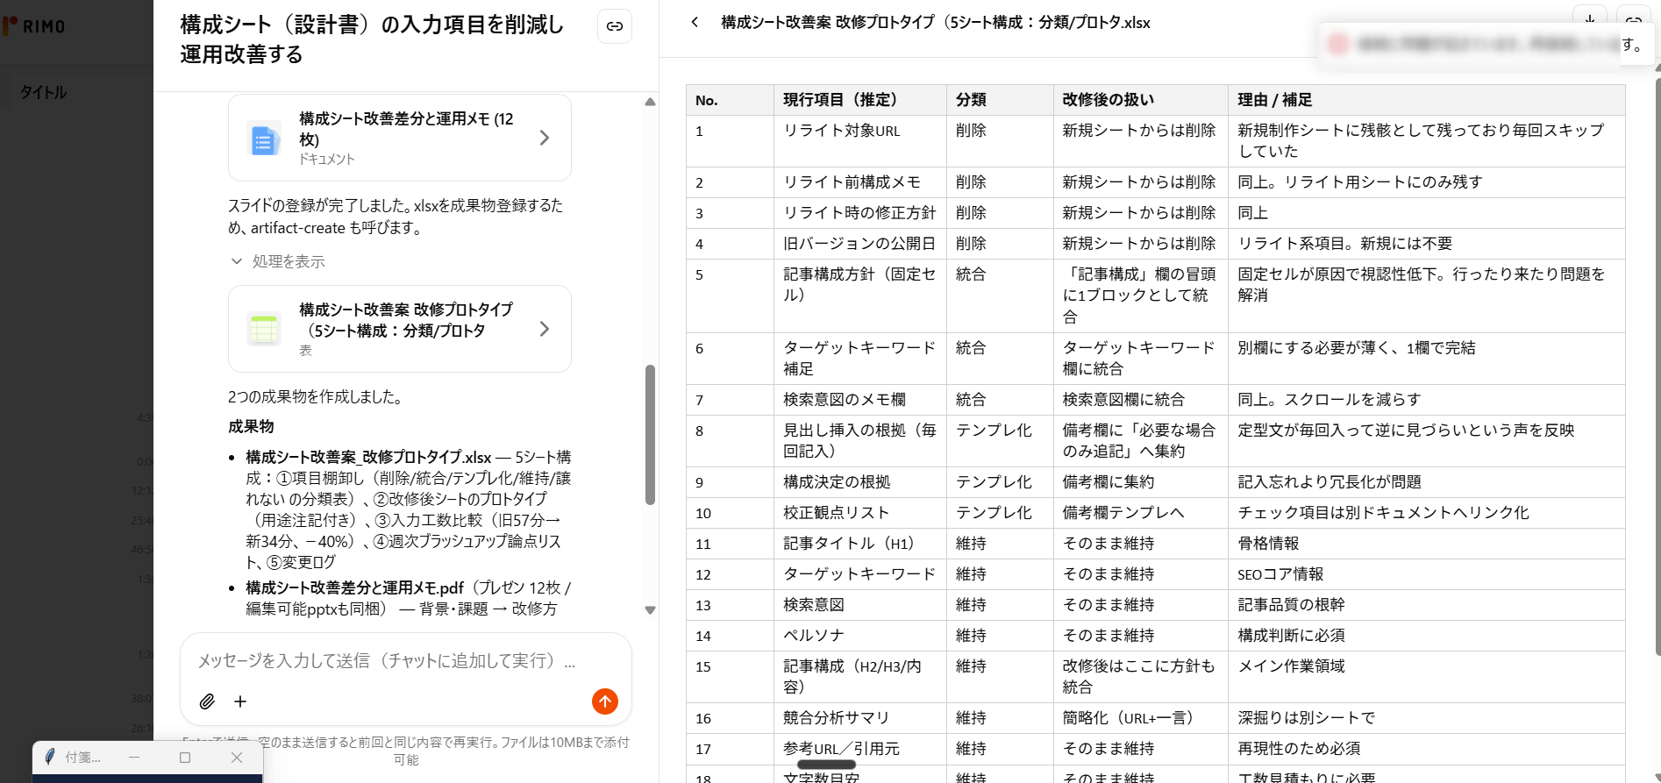Select the 分類 column header
This screenshot has width=1661, height=783.
(1000, 100)
